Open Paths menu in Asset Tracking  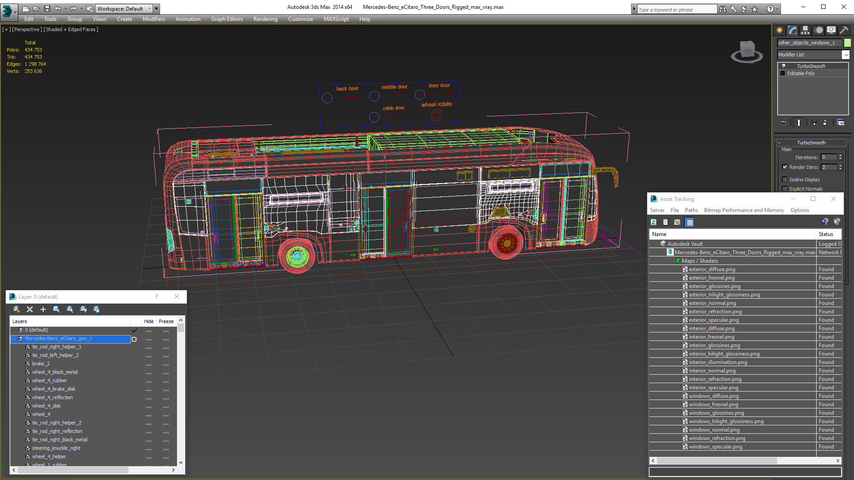[x=691, y=210]
